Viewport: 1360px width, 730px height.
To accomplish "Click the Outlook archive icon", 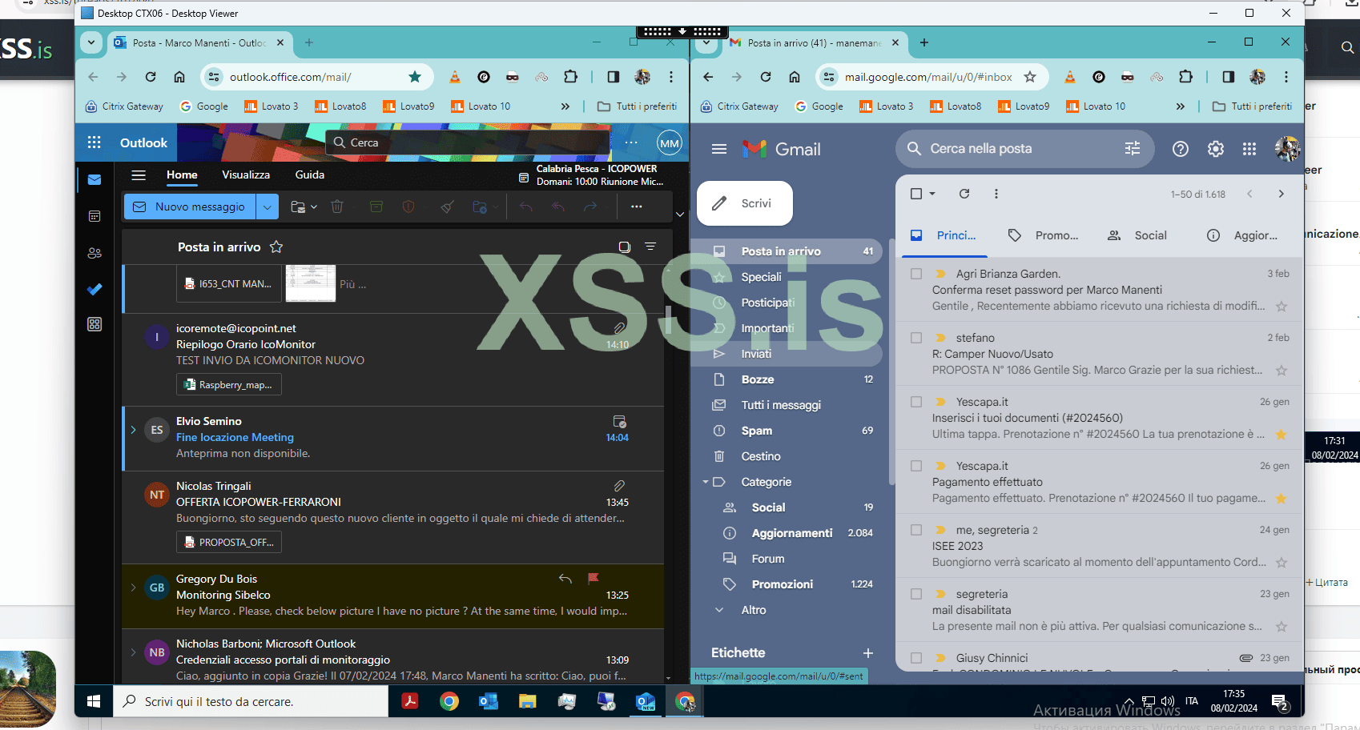I will [x=376, y=207].
